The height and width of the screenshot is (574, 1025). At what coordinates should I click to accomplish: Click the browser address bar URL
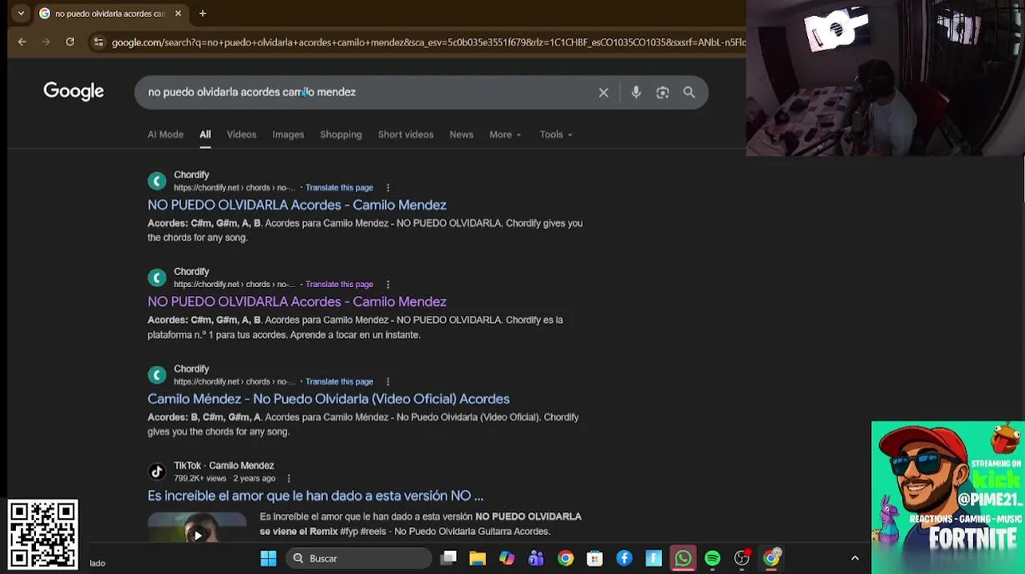(428, 42)
